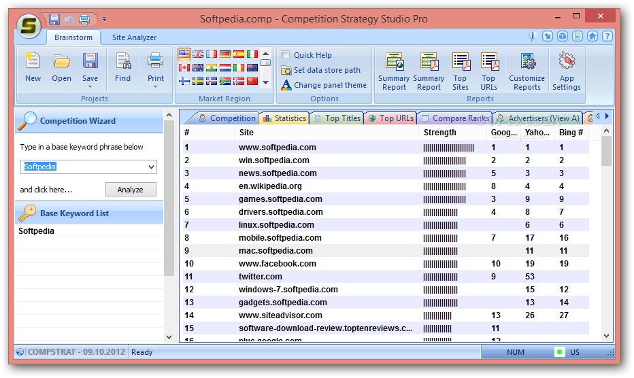This screenshot has height=378, width=634.
Task: Open the Competition tab
Action: tap(228, 118)
